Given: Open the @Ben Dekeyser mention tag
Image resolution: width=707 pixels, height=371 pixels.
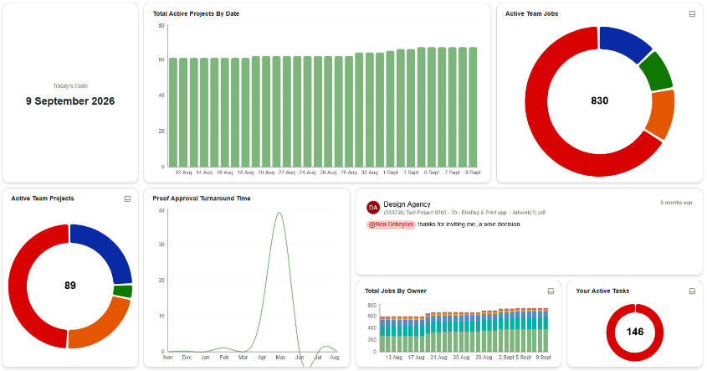Looking at the screenshot, I should click(391, 224).
